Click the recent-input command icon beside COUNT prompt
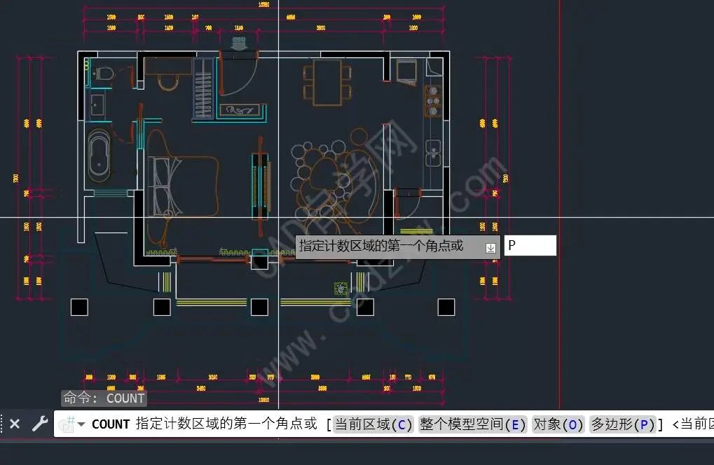The width and height of the screenshot is (714, 465). (x=68, y=423)
